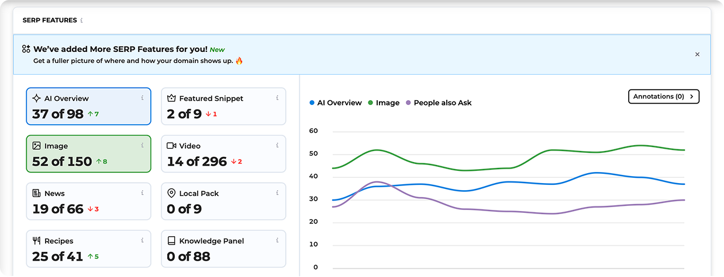Dismiss the More SERP Features banner
This screenshot has width=724, height=277.
697,54
